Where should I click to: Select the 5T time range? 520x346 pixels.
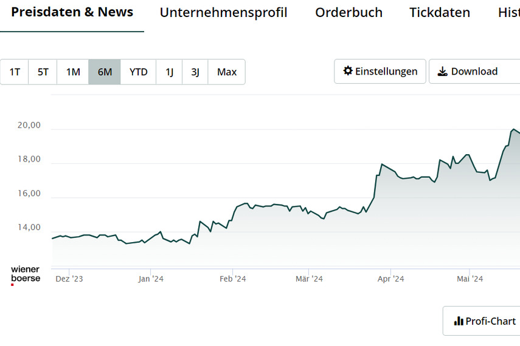tap(43, 72)
